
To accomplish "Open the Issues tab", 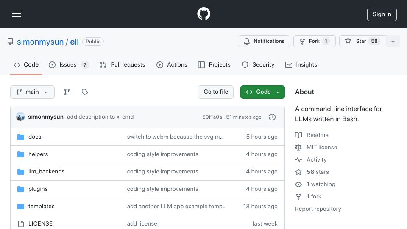I will 69,64.
